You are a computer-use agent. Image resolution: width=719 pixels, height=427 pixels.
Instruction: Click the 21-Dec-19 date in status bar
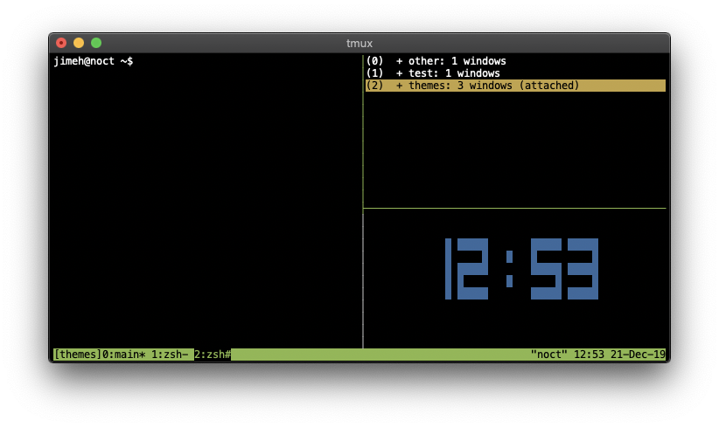coord(638,355)
